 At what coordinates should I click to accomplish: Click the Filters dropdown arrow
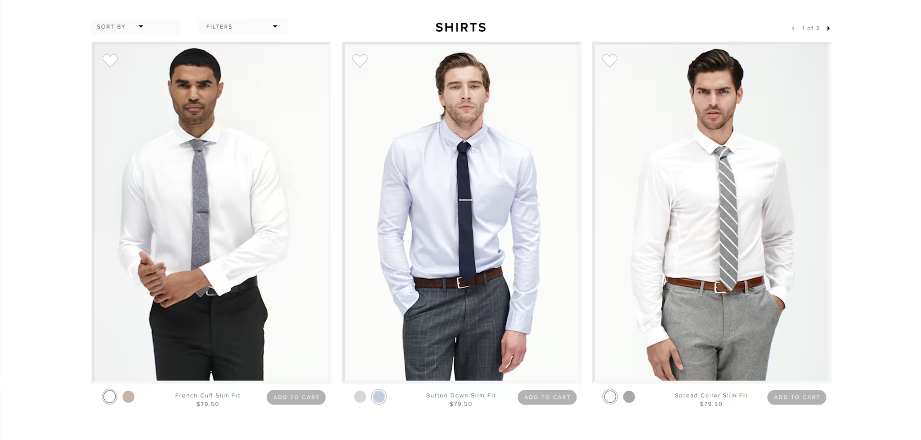275,26
